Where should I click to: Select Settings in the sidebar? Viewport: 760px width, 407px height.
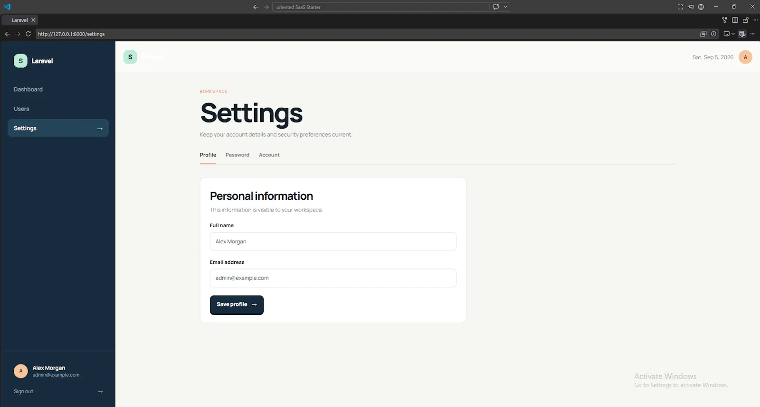58,129
